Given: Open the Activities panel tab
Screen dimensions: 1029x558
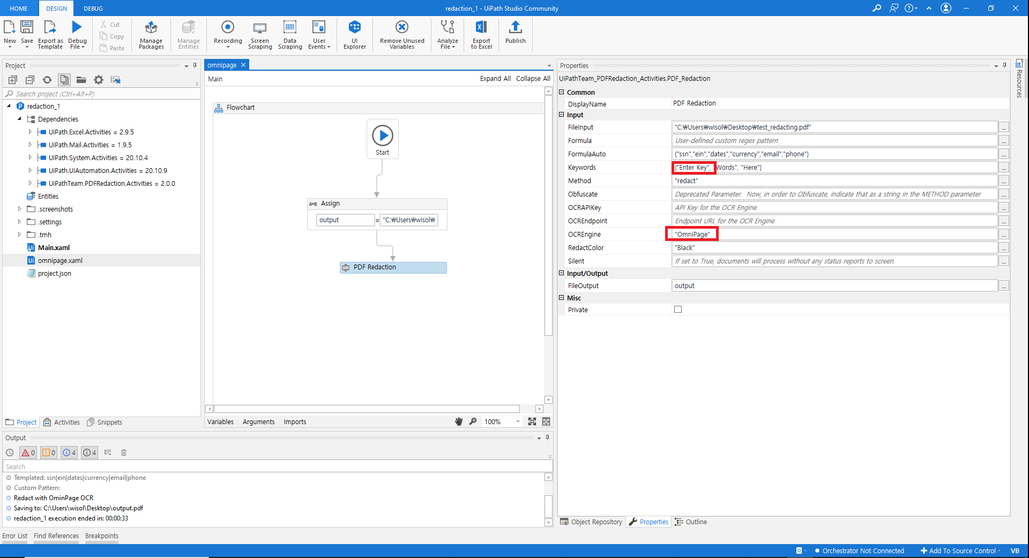Looking at the screenshot, I should 62,422.
